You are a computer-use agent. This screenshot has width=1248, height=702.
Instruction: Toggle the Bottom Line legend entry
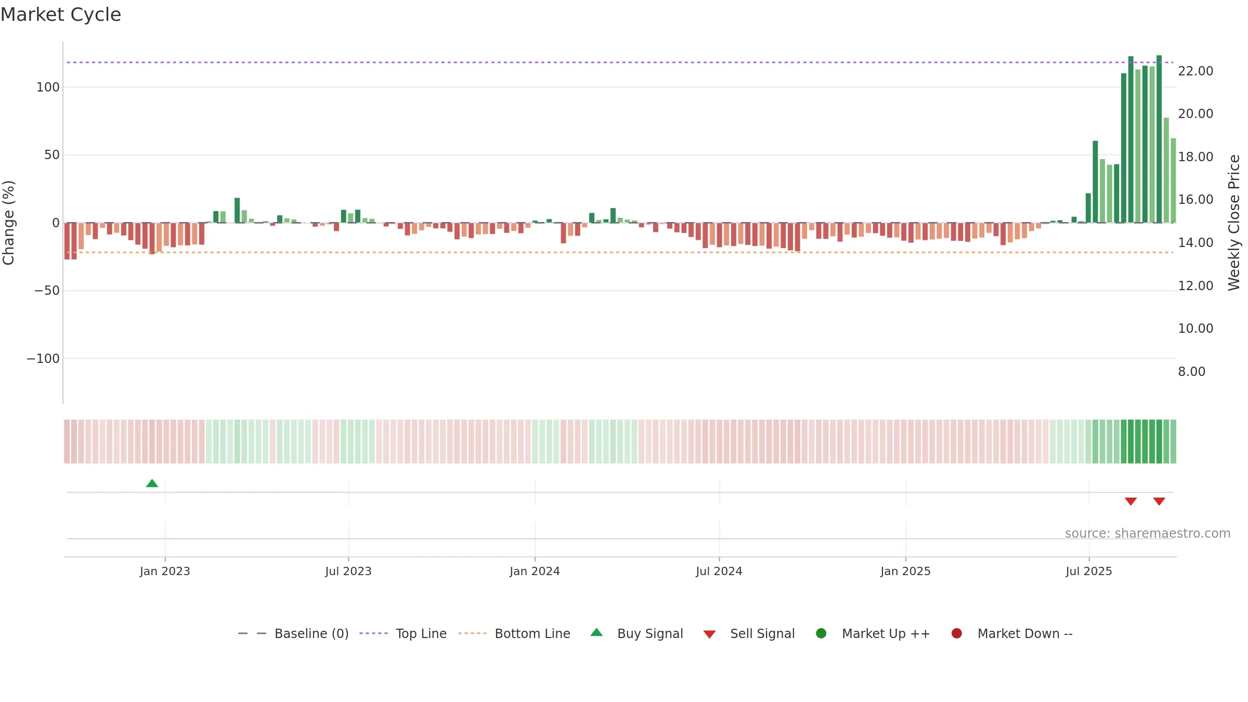[x=514, y=633]
